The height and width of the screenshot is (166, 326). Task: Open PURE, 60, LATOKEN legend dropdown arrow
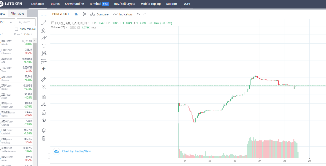point(89,23)
